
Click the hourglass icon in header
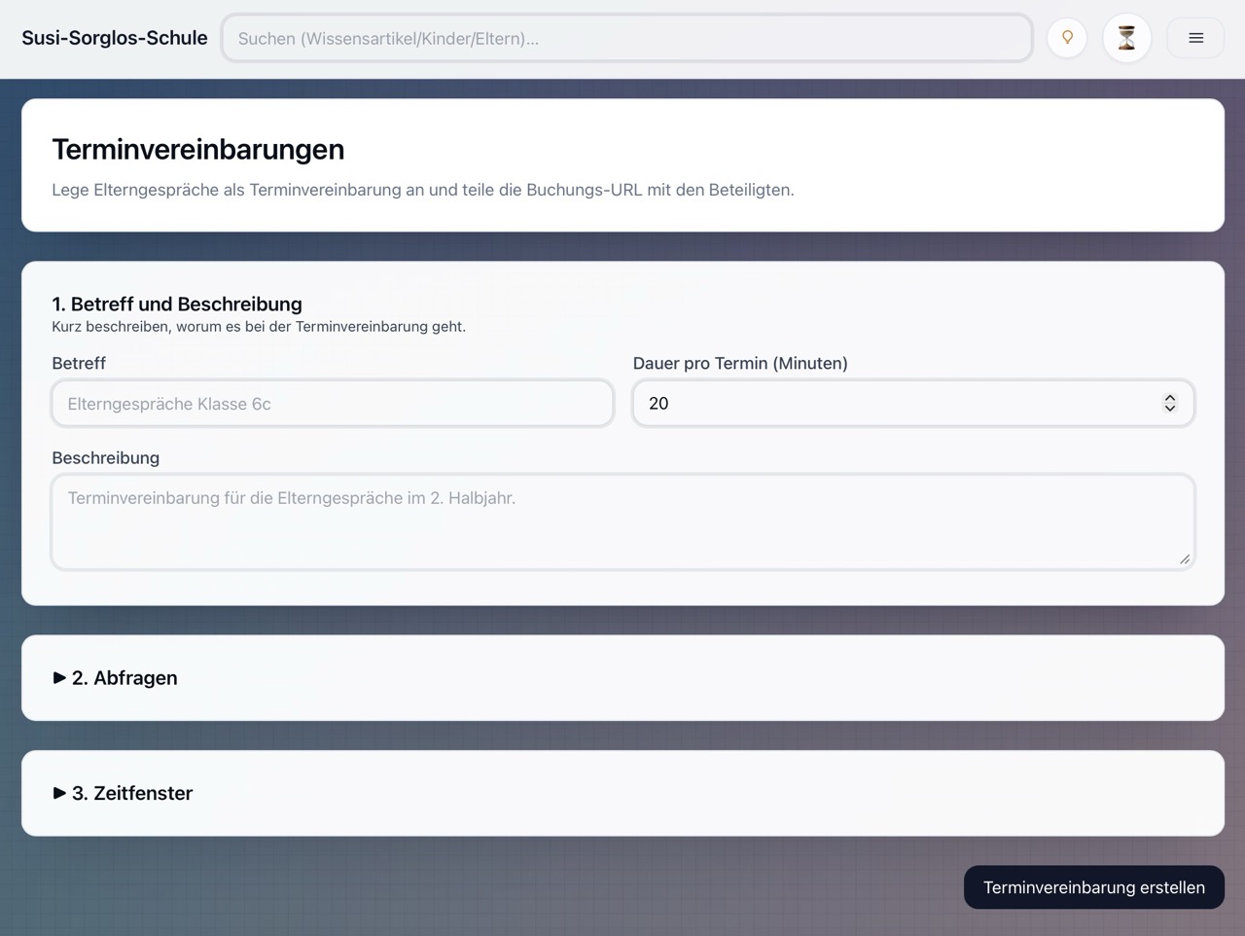1126,38
